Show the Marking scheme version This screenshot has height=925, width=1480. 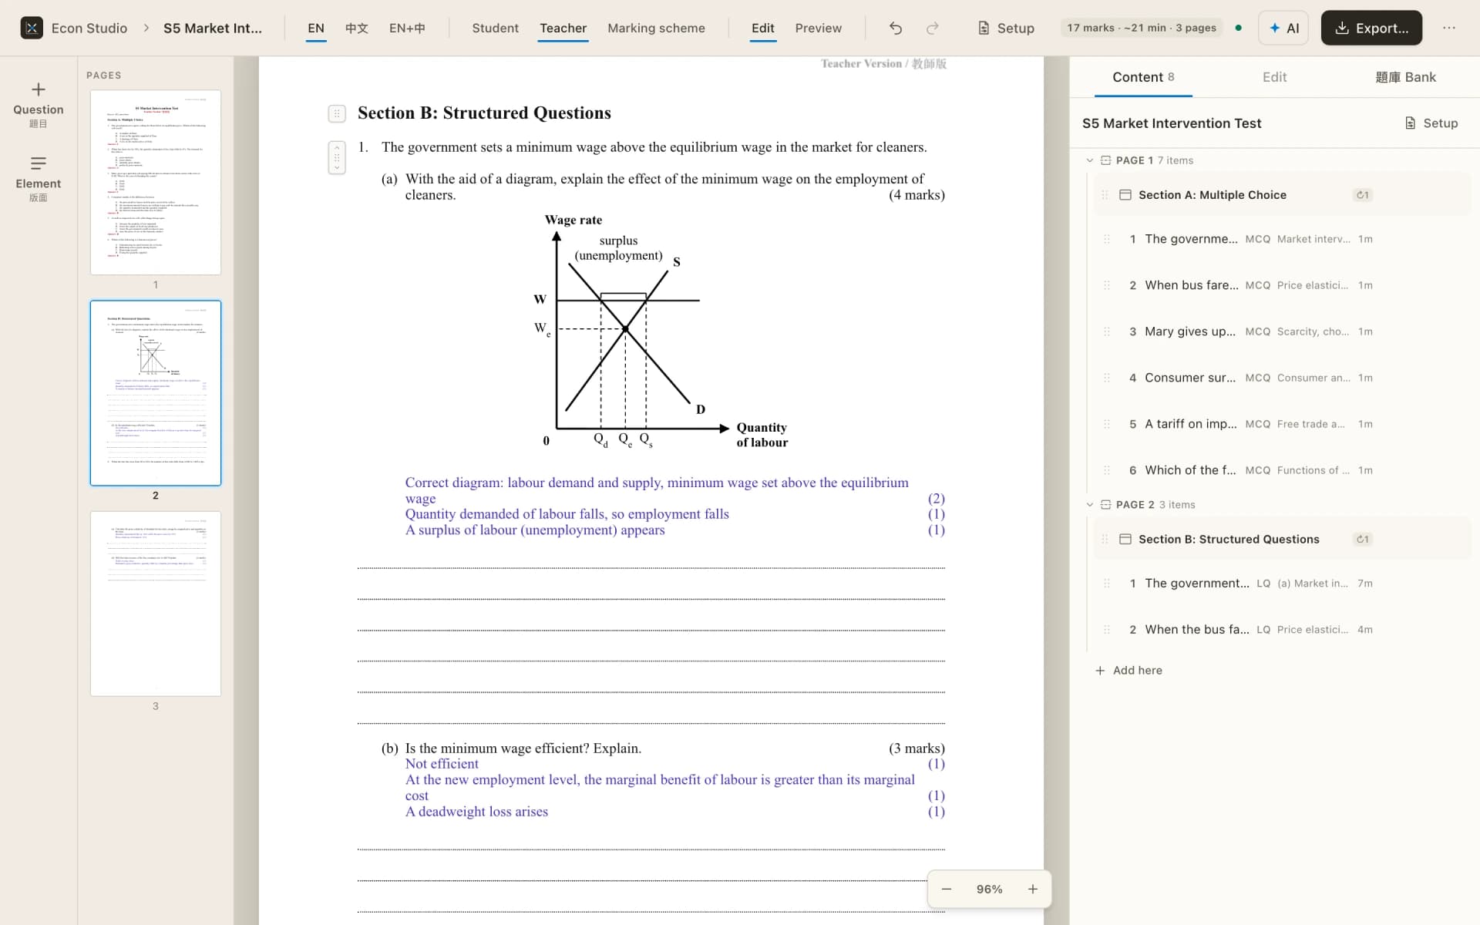pyautogui.click(x=656, y=28)
